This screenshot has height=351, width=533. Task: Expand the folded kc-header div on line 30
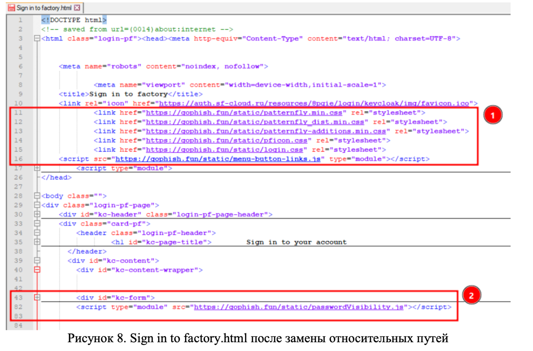(x=37, y=214)
